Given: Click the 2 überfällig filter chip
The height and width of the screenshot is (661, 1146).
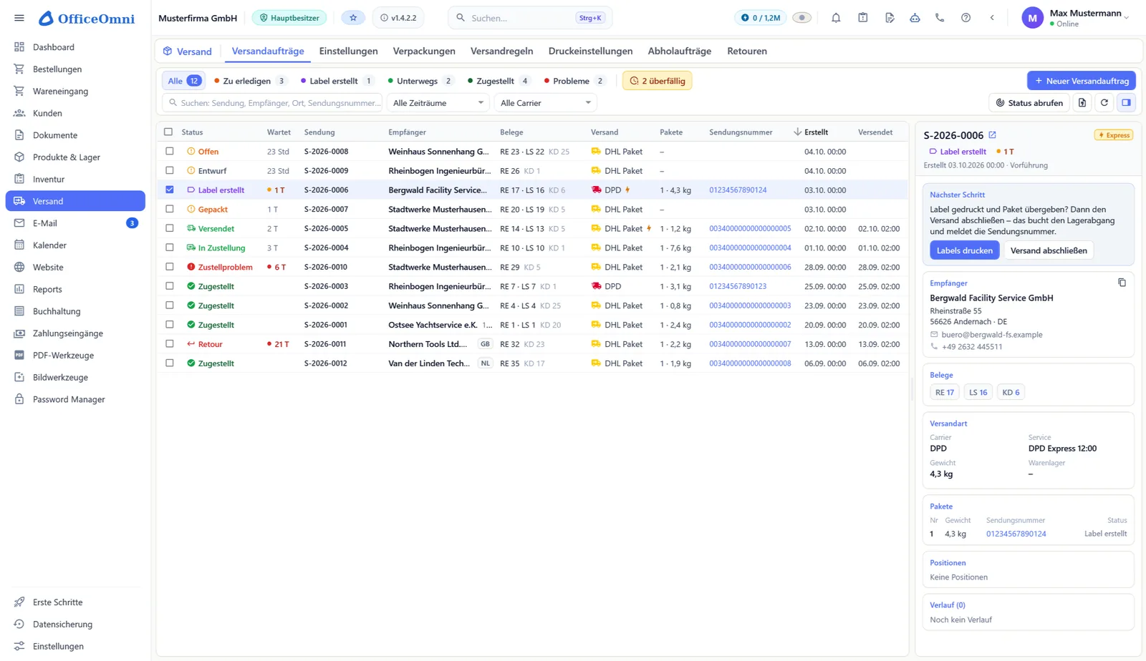Looking at the screenshot, I should coord(658,81).
